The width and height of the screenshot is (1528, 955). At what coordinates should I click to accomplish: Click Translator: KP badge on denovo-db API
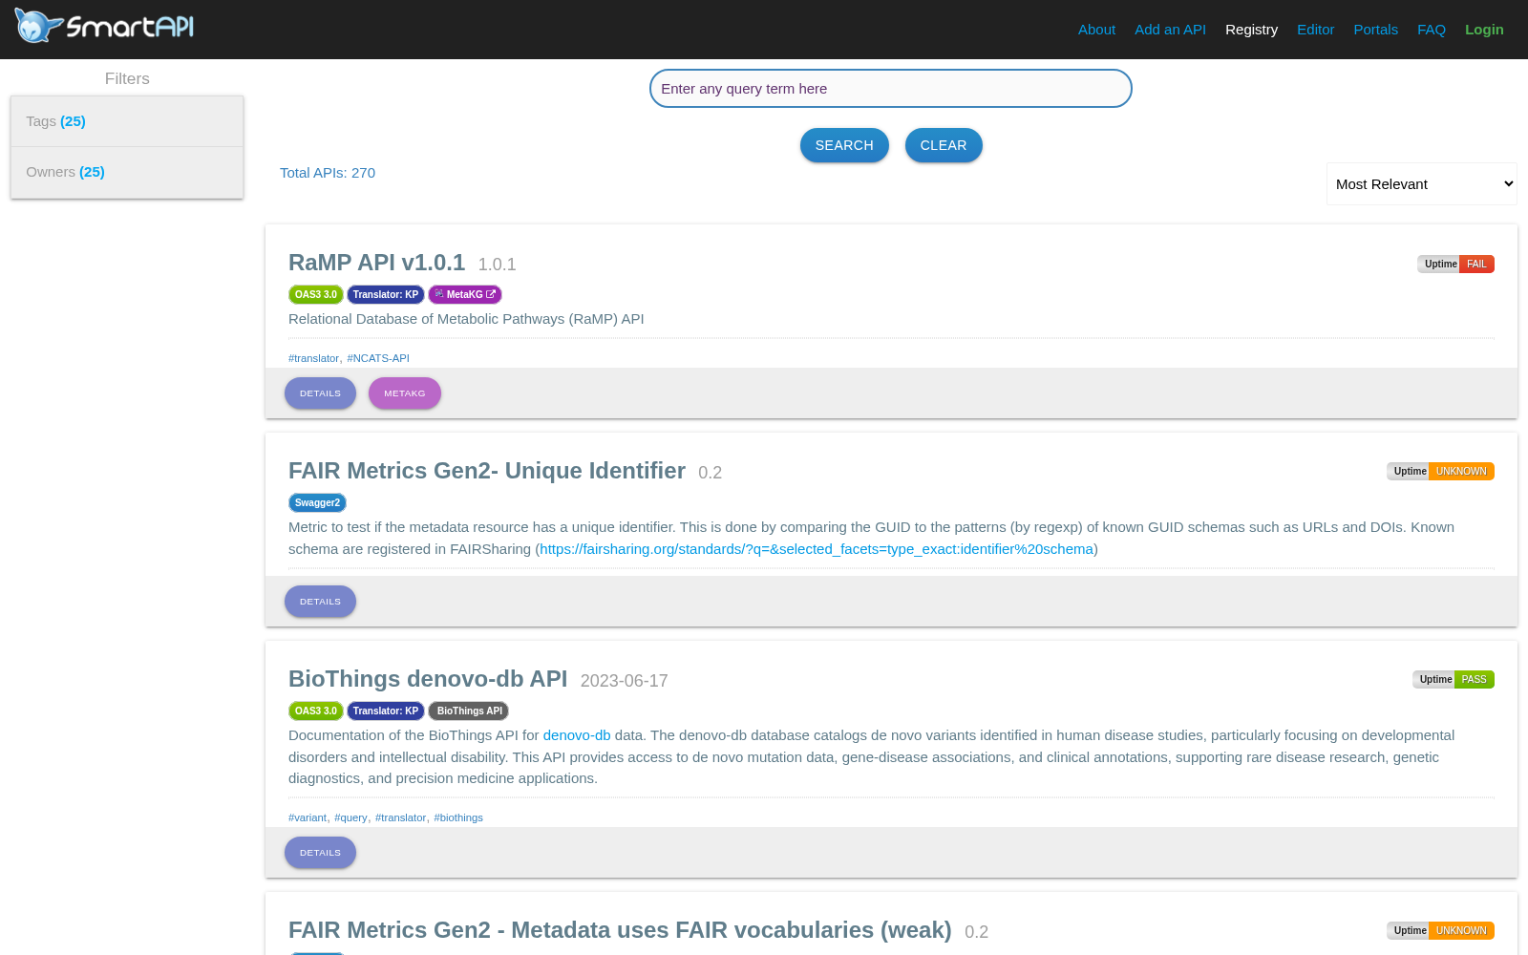pyautogui.click(x=386, y=711)
